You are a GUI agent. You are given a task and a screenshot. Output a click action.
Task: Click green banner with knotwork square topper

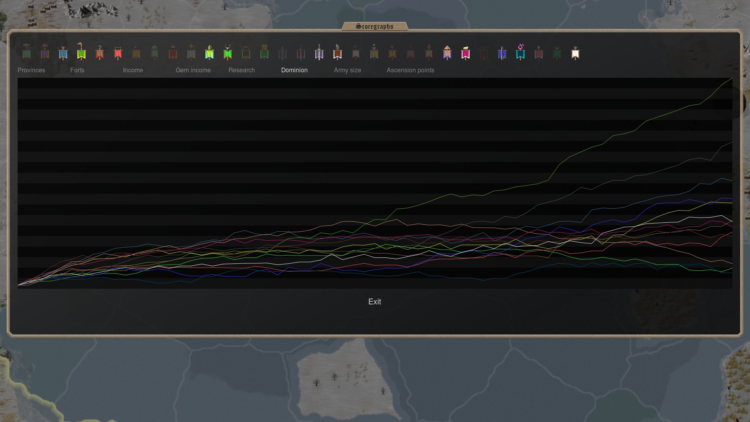click(264, 52)
